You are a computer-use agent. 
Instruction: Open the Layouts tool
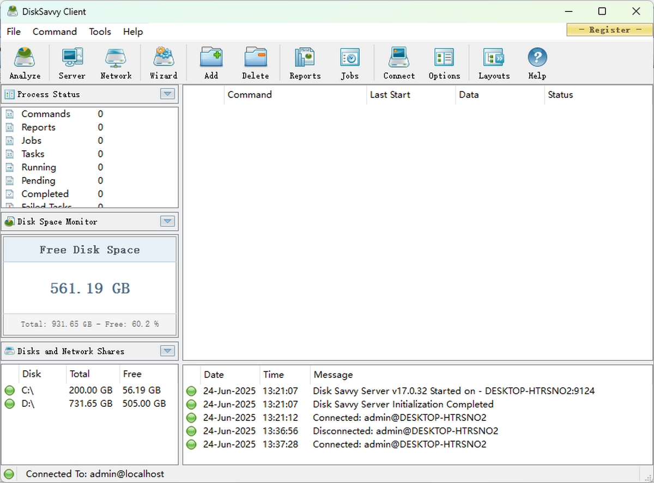(x=493, y=62)
